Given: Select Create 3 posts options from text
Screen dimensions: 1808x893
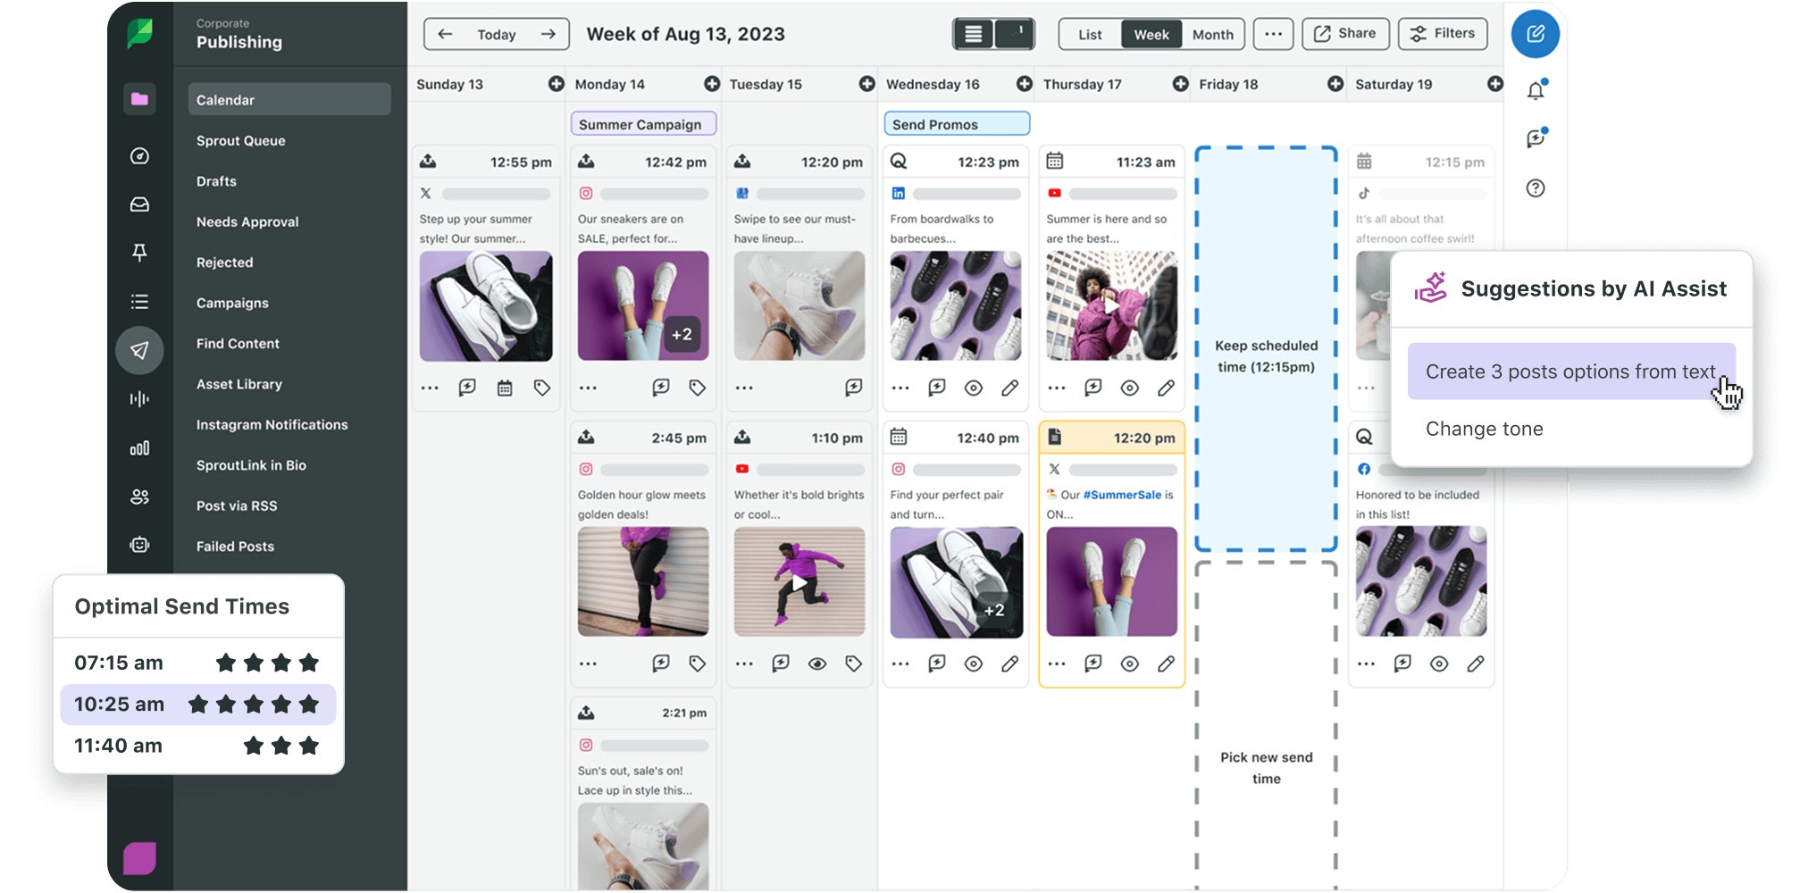Looking at the screenshot, I should point(1570,371).
